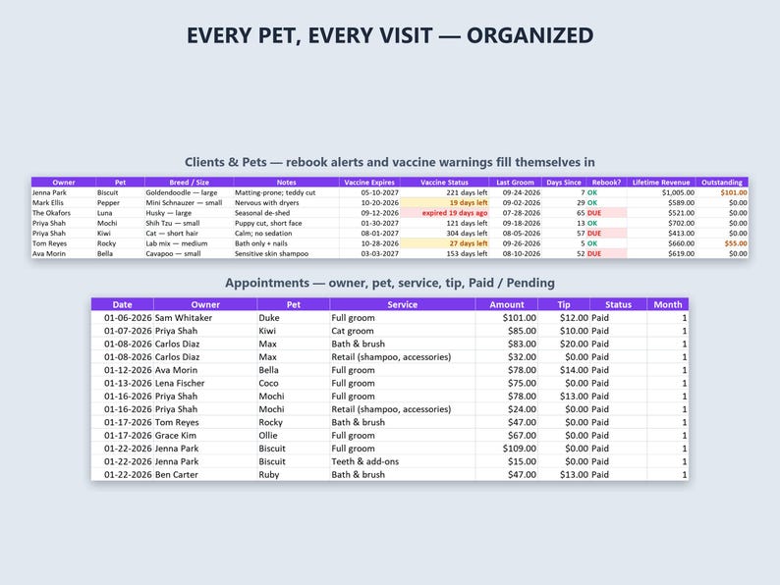Viewport: 780px width, 585px height.
Task: Click the Days Since column header
Action: [x=564, y=183]
